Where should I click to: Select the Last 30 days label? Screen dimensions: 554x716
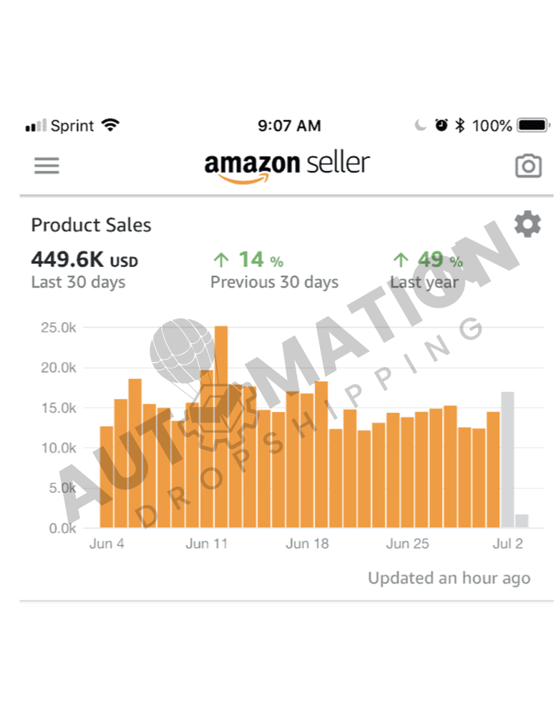tap(78, 282)
